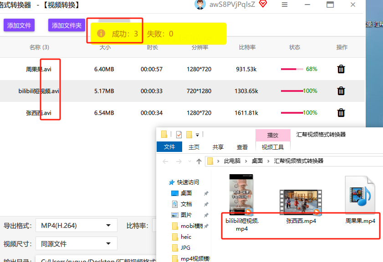This screenshot has height=262, width=383.
Task: Click the progress bar of 张西西.avi
Action: 292,113
